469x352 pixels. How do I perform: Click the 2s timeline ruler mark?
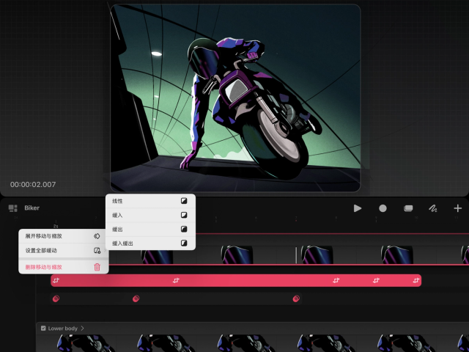point(56,226)
